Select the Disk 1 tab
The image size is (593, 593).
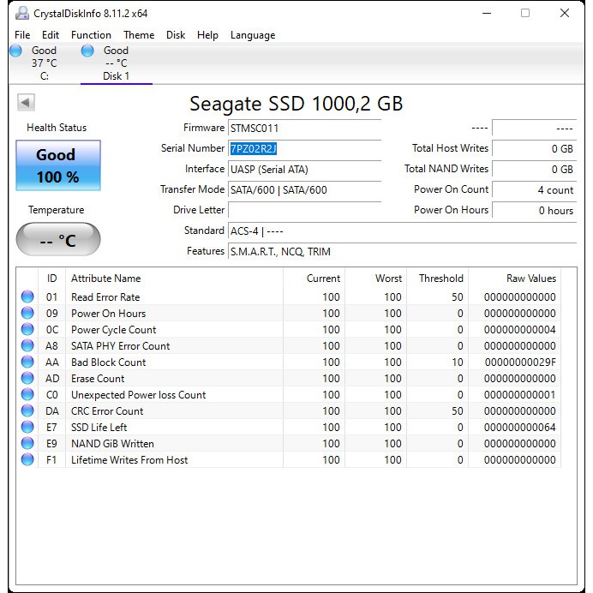click(x=116, y=63)
